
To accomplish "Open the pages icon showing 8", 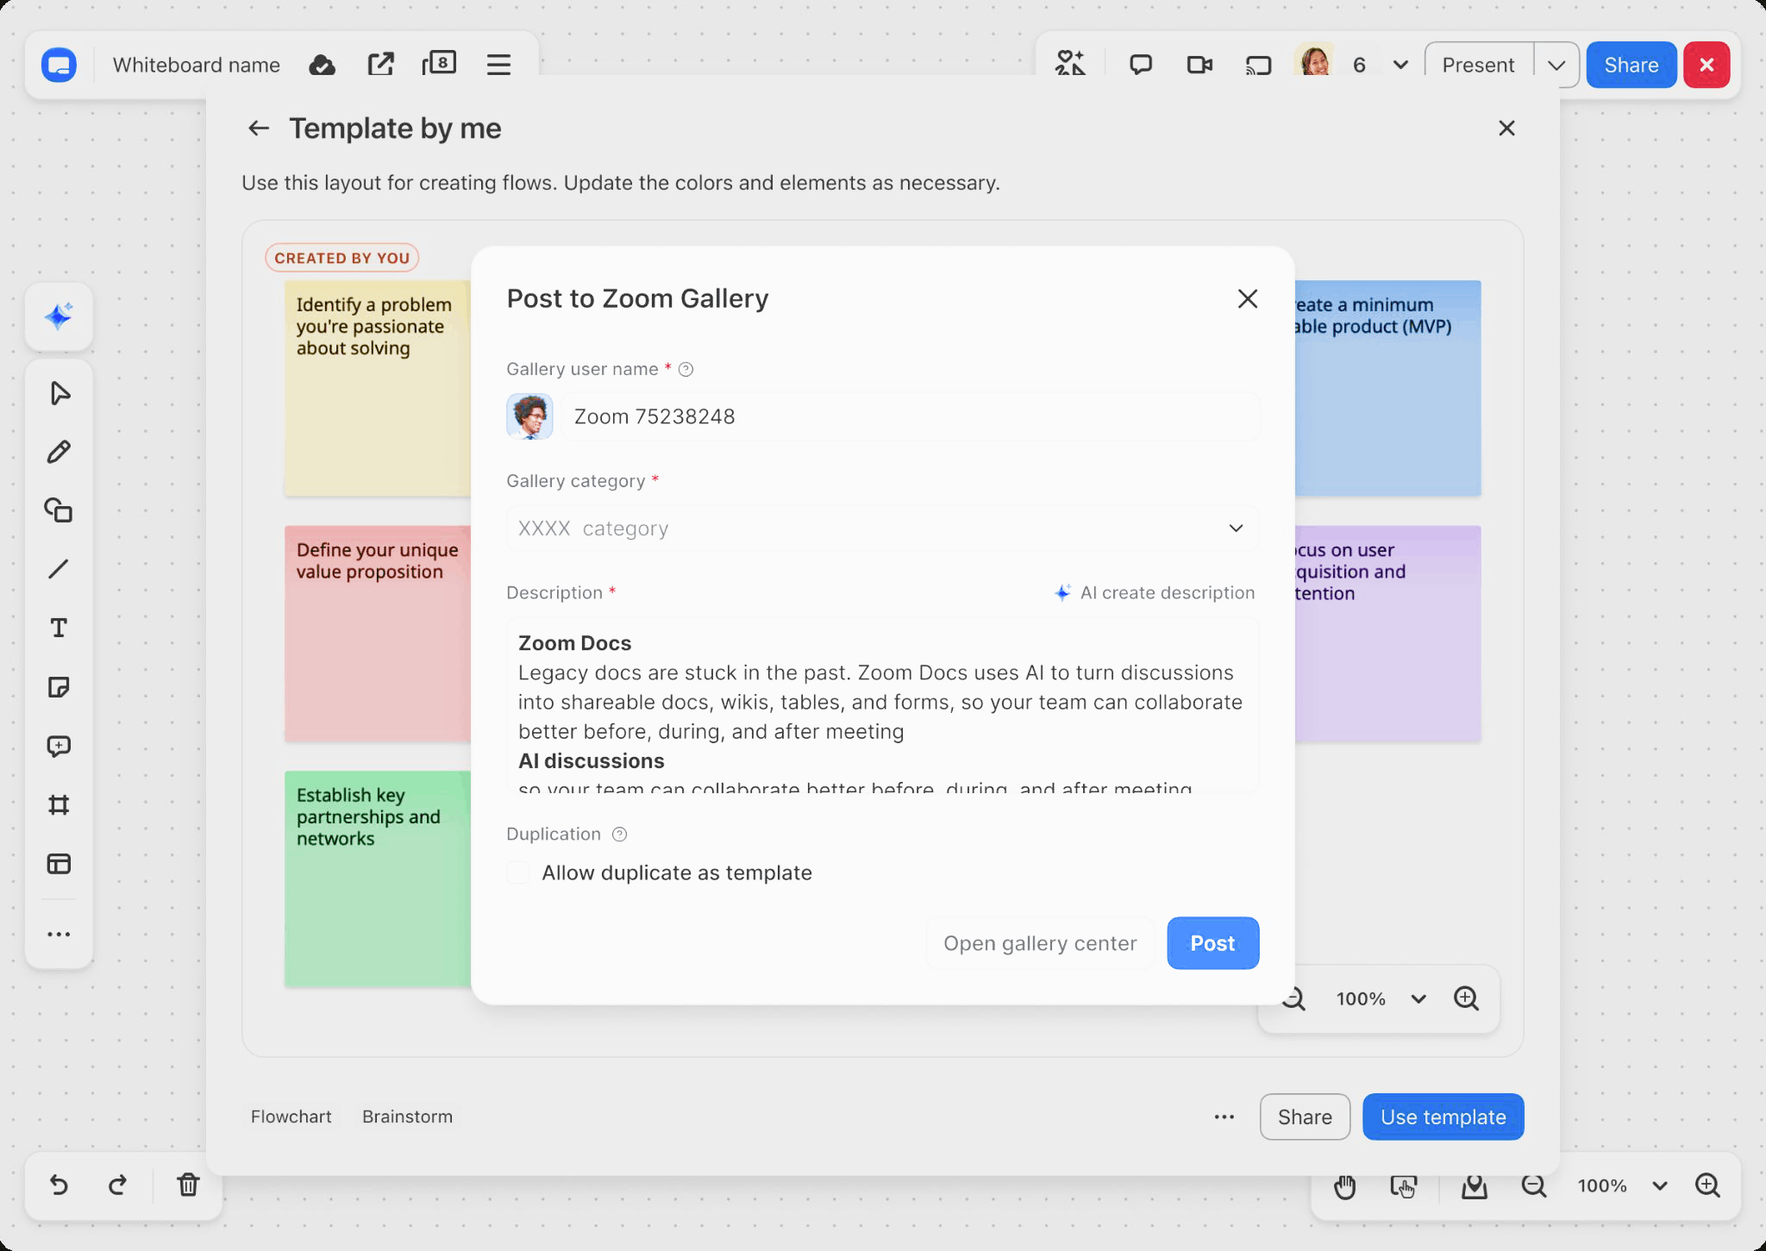I will (439, 63).
